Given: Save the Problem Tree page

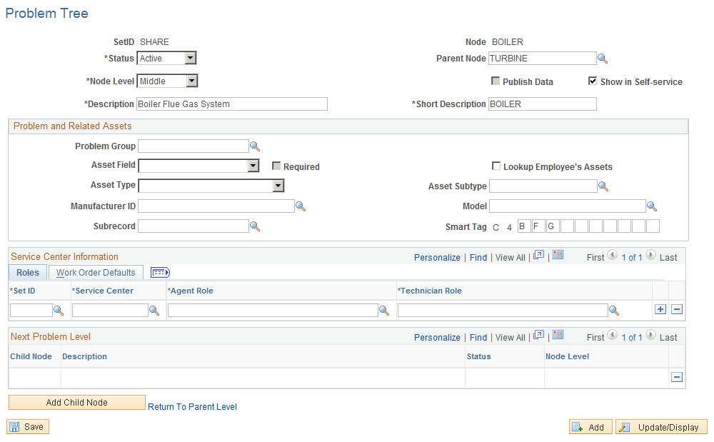Looking at the screenshot, I should [x=28, y=426].
